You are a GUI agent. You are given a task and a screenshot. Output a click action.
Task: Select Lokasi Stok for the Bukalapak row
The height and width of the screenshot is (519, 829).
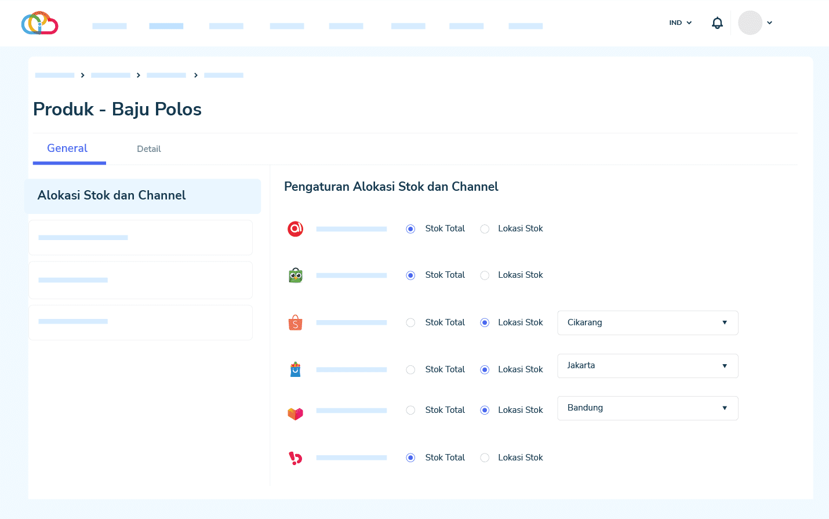[485, 458]
